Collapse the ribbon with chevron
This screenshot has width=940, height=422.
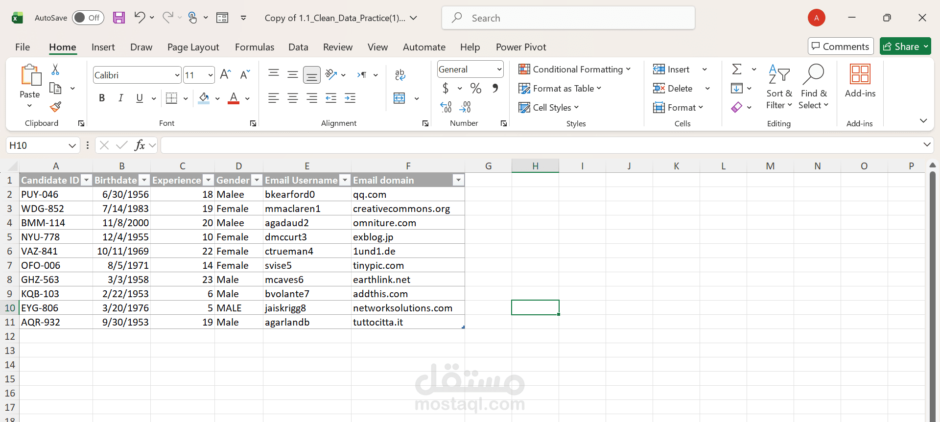pyautogui.click(x=923, y=120)
